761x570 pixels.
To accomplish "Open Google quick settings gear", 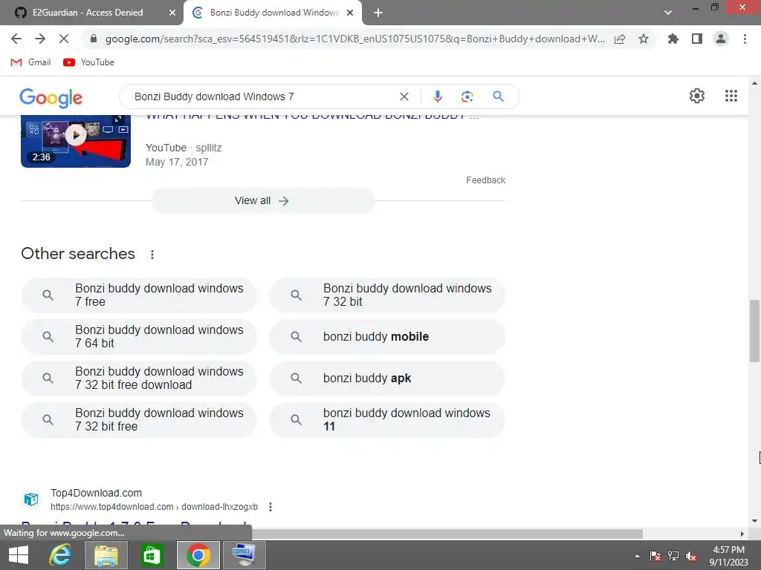I will [x=697, y=96].
